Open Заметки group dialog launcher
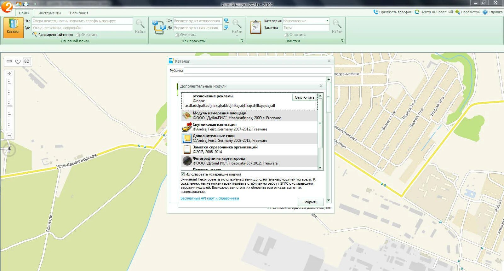 342,41
